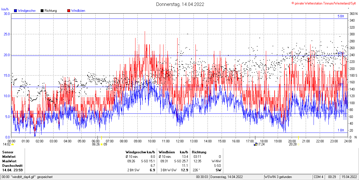Click the bold SW direction value

(218, 170)
